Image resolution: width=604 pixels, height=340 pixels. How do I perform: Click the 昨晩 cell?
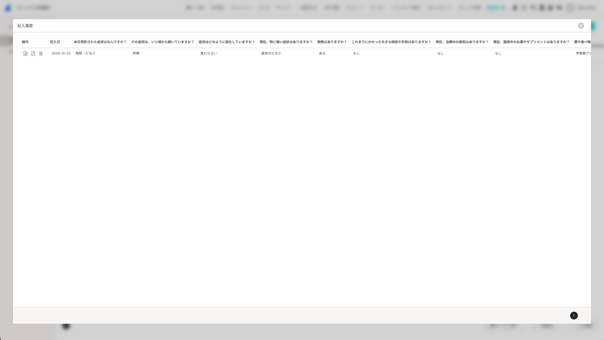136,54
